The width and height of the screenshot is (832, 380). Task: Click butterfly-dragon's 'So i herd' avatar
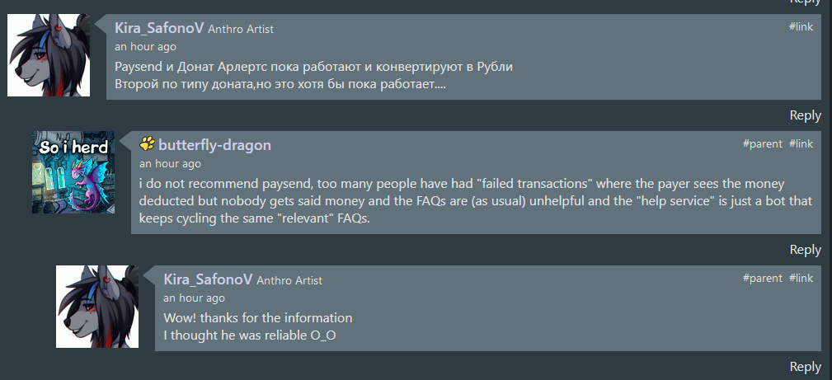click(73, 172)
